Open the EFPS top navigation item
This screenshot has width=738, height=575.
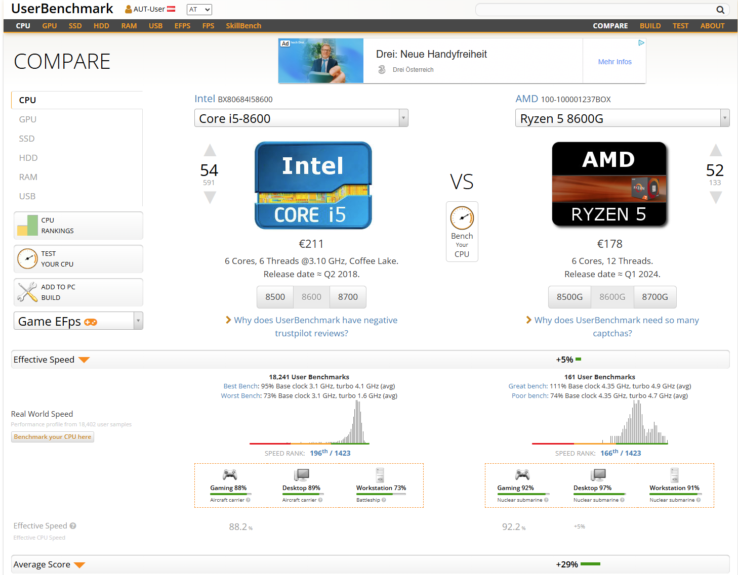(x=183, y=26)
